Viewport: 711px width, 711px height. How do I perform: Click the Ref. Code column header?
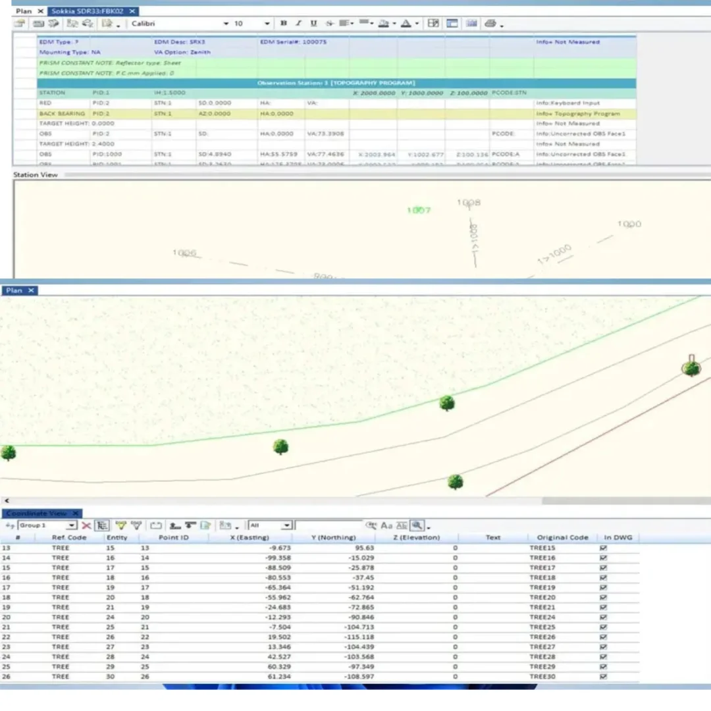69,538
